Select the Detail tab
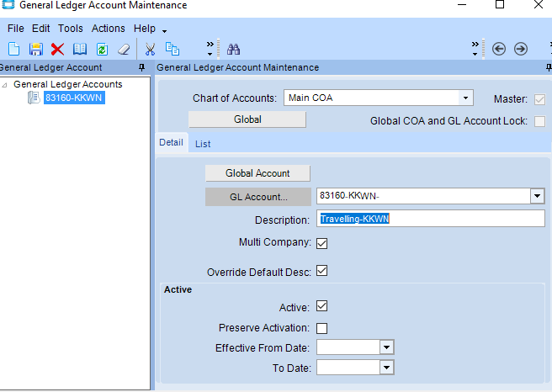This screenshot has height=392, width=552. coord(171,142)
